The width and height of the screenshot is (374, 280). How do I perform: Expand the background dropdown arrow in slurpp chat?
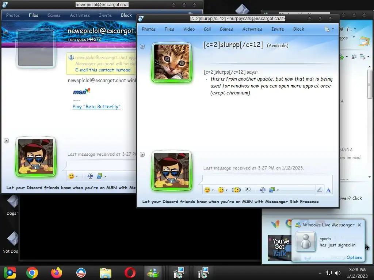(x=278, y=190)
